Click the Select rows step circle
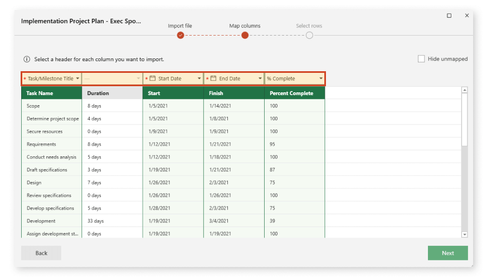487x277 pixels. tap(309, 36)
